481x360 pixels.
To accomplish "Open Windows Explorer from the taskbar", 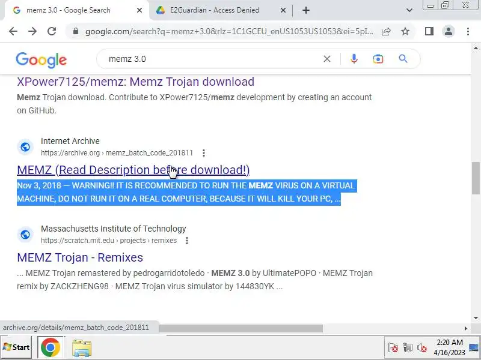I will (82, 348).
